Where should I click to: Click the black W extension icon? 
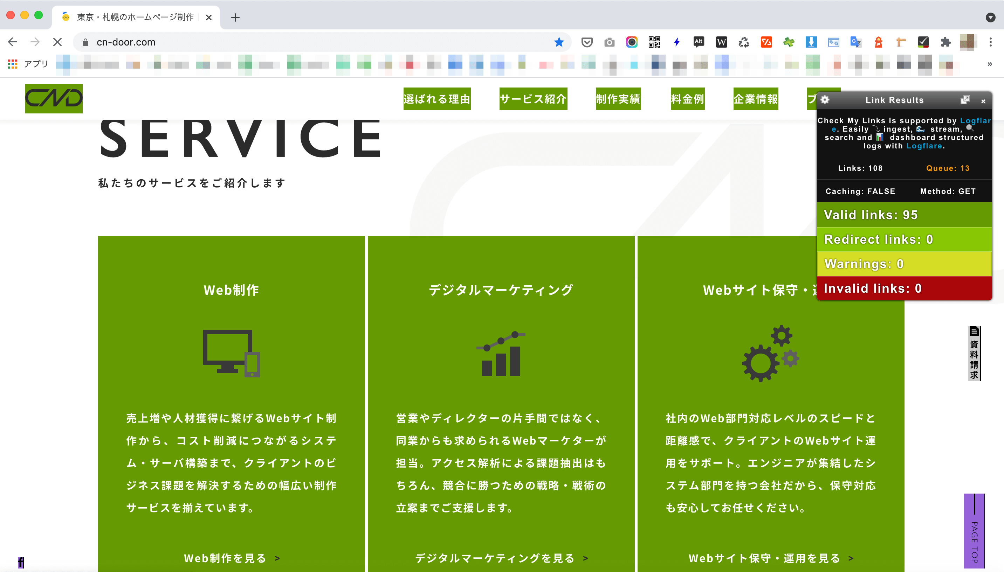(x=721, y=42)
